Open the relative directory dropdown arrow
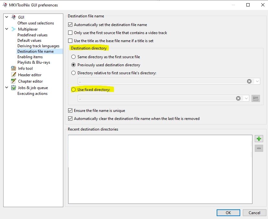Viewport: 268px width, 219px height. pyautogui.click(x=257, y=81)
